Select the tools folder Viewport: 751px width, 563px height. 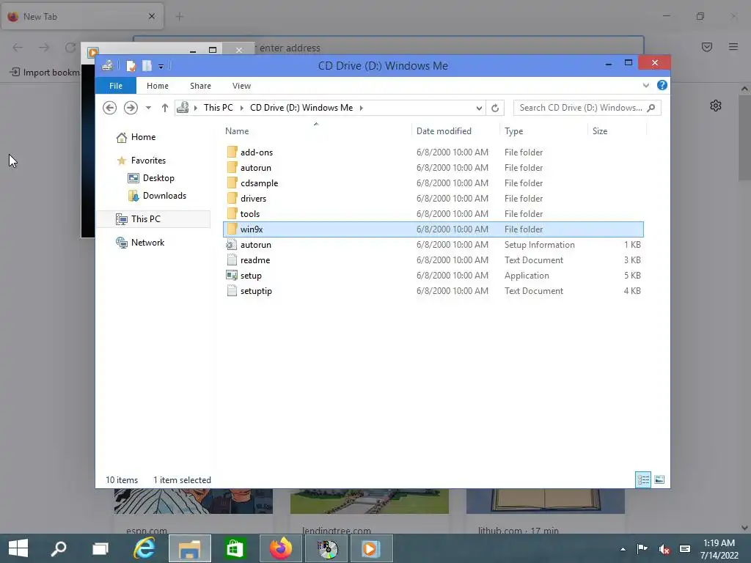[x=249, y=213]
